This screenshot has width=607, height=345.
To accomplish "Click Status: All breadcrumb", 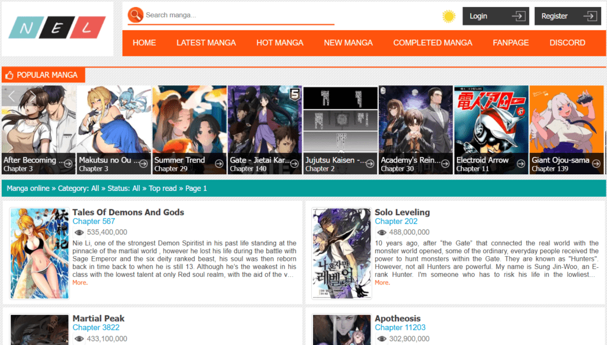I will click(x=124, y=189).
